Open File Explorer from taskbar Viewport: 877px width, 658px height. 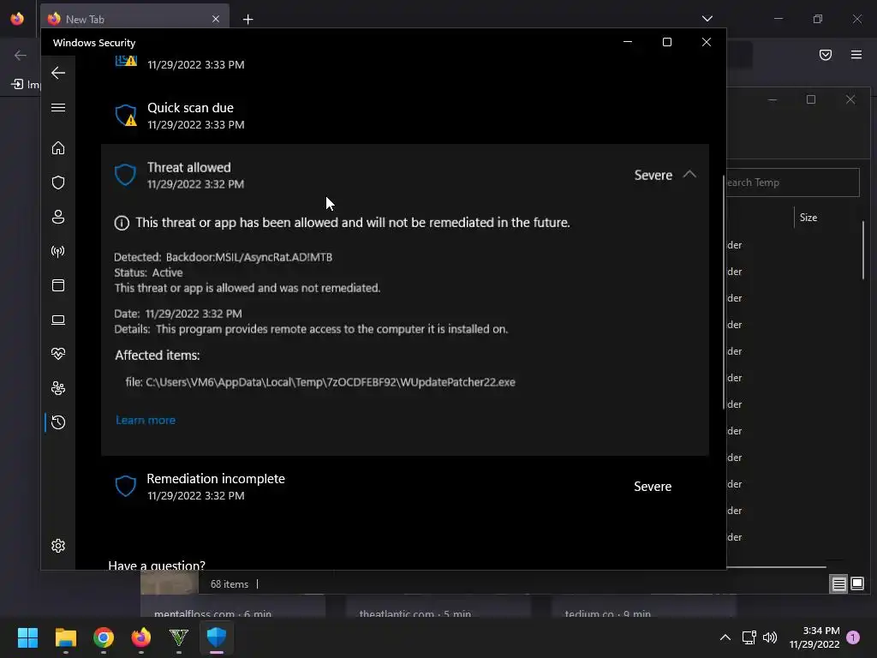(x=65, y=637)
